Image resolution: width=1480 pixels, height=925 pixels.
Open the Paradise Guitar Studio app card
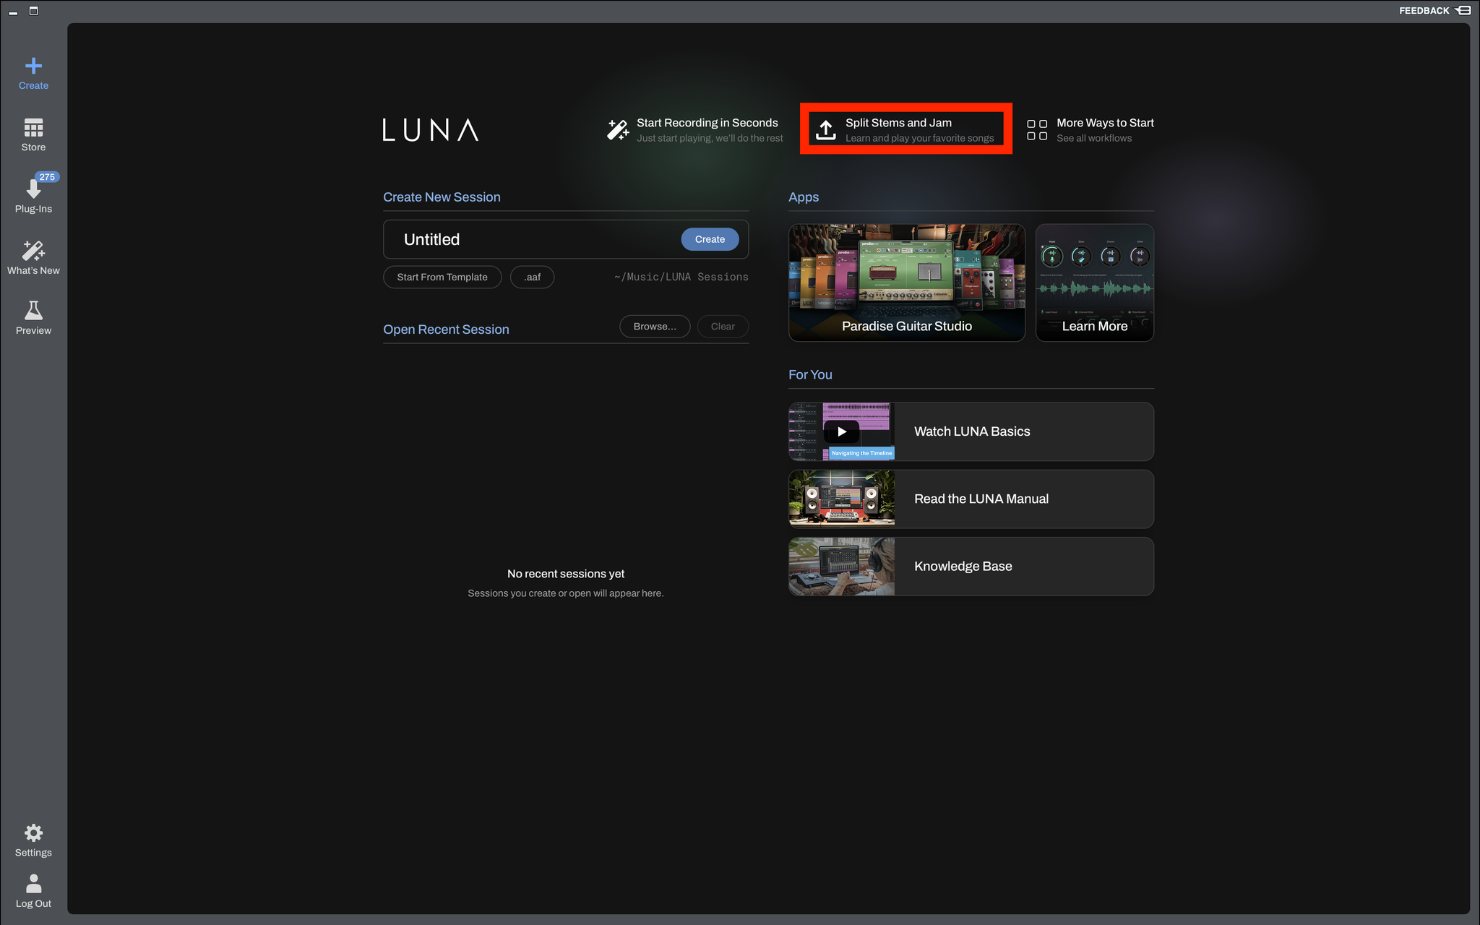(907, 283)
